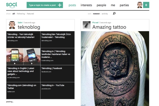Show all posts filter
This screenshot has height=106, width=159.
click(14, 14)
